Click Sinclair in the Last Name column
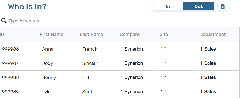The image size is (240, 98). pyautogui.click(x=90, y=63)
